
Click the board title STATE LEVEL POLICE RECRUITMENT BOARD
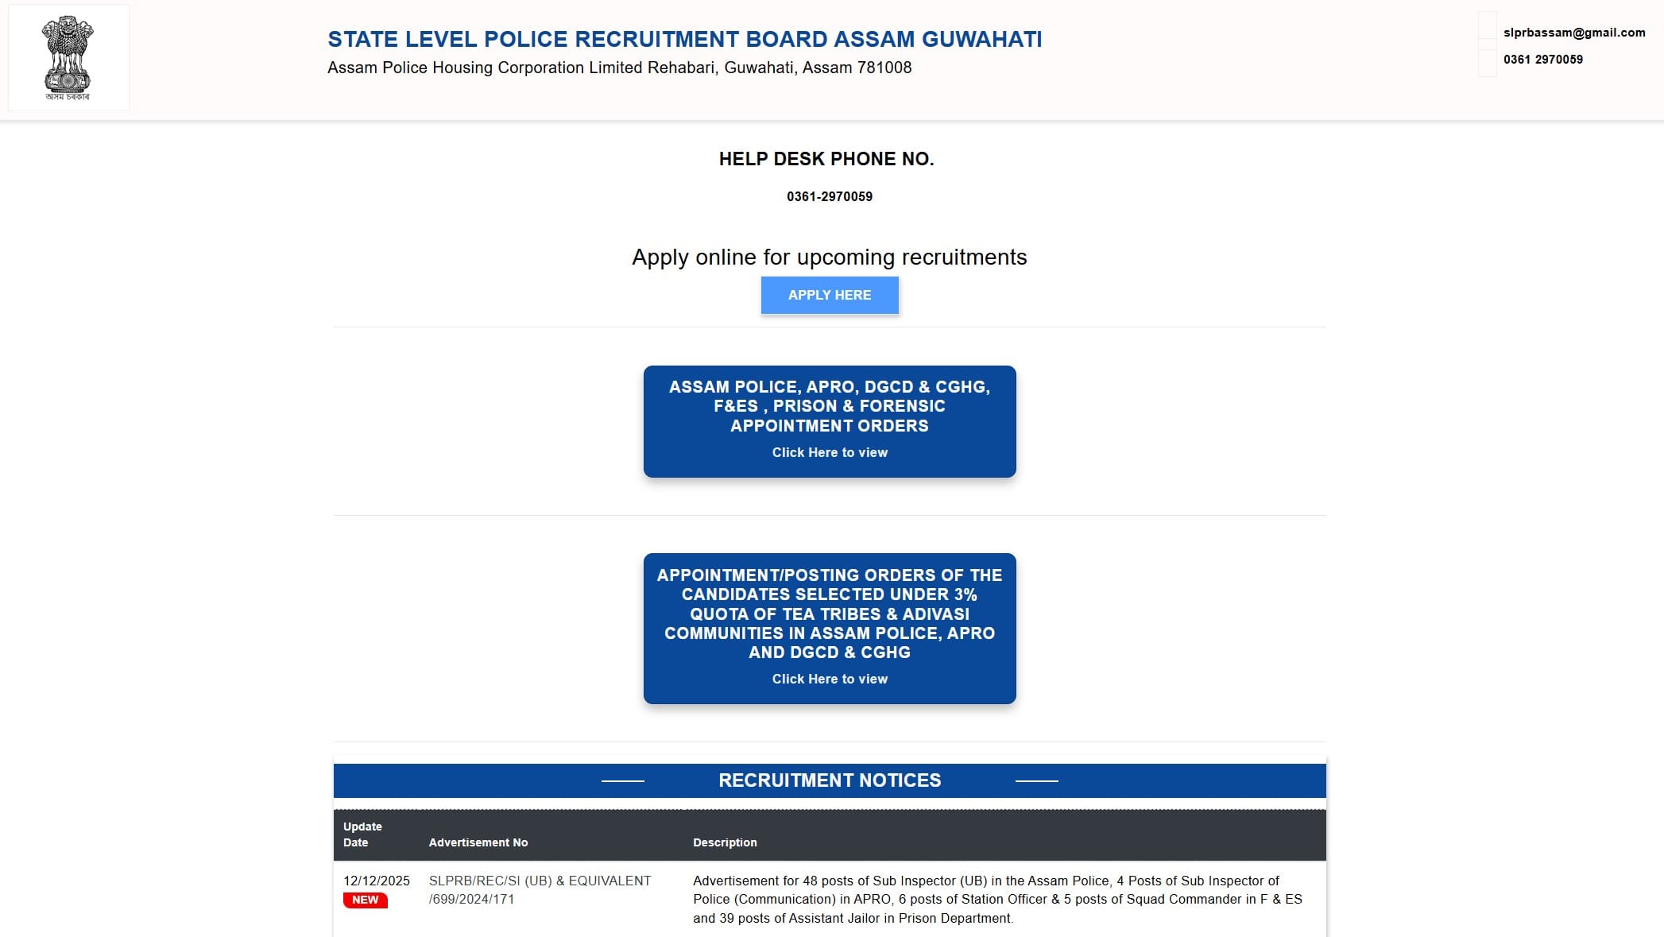coord(684,38)
